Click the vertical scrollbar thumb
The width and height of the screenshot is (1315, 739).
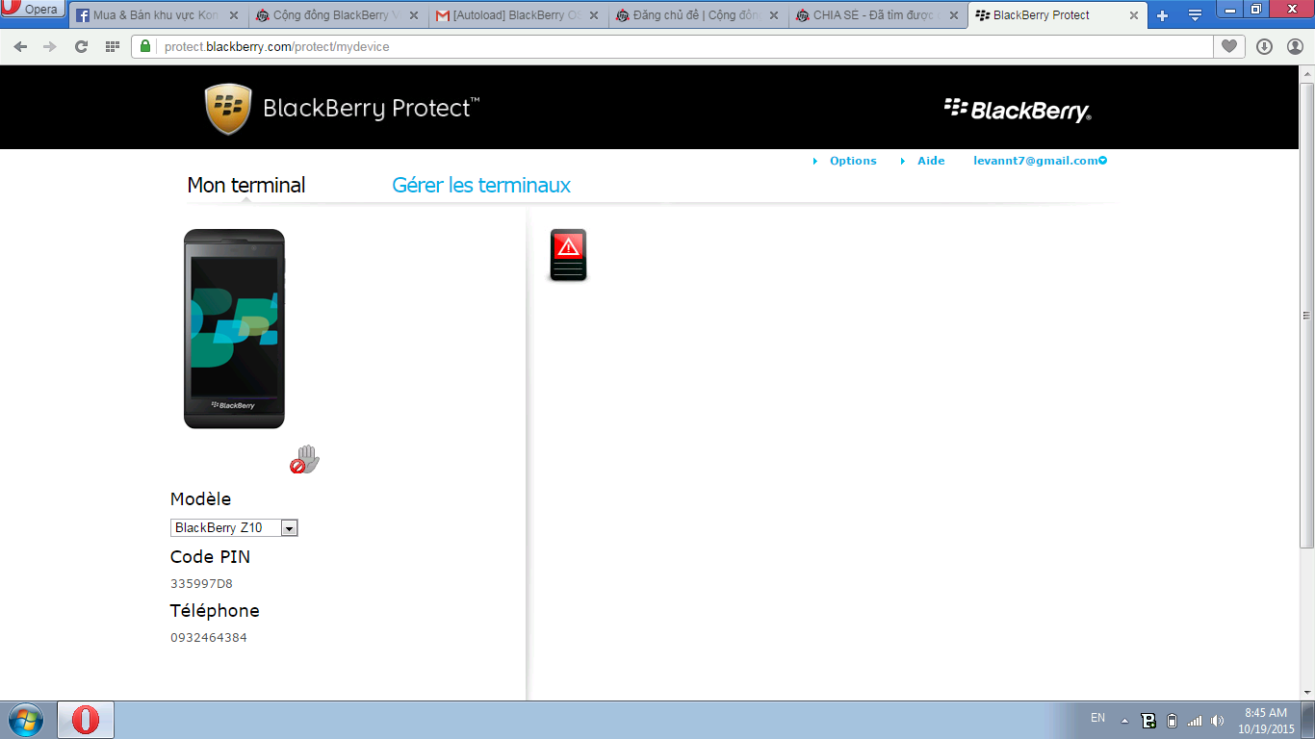[1306, 316]
